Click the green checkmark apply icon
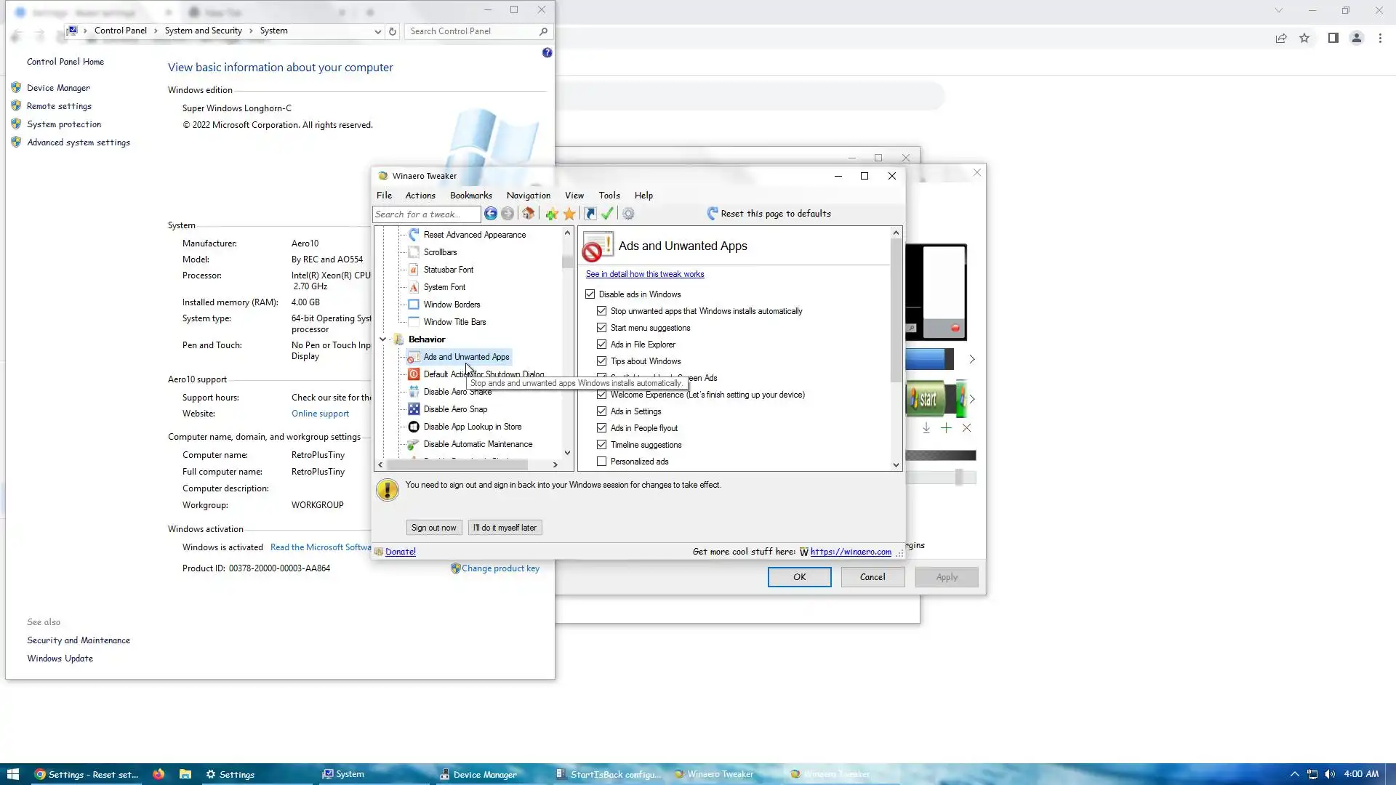 point(607,214)
